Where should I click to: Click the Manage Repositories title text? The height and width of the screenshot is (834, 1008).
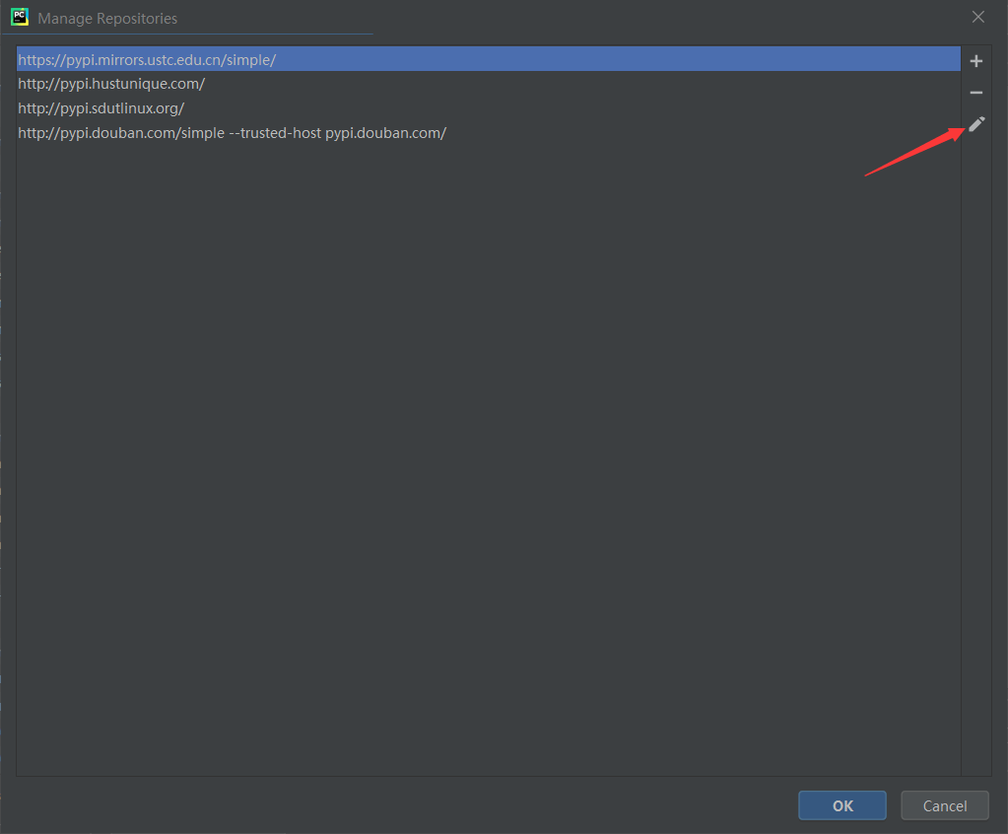[x=108, y=18]
